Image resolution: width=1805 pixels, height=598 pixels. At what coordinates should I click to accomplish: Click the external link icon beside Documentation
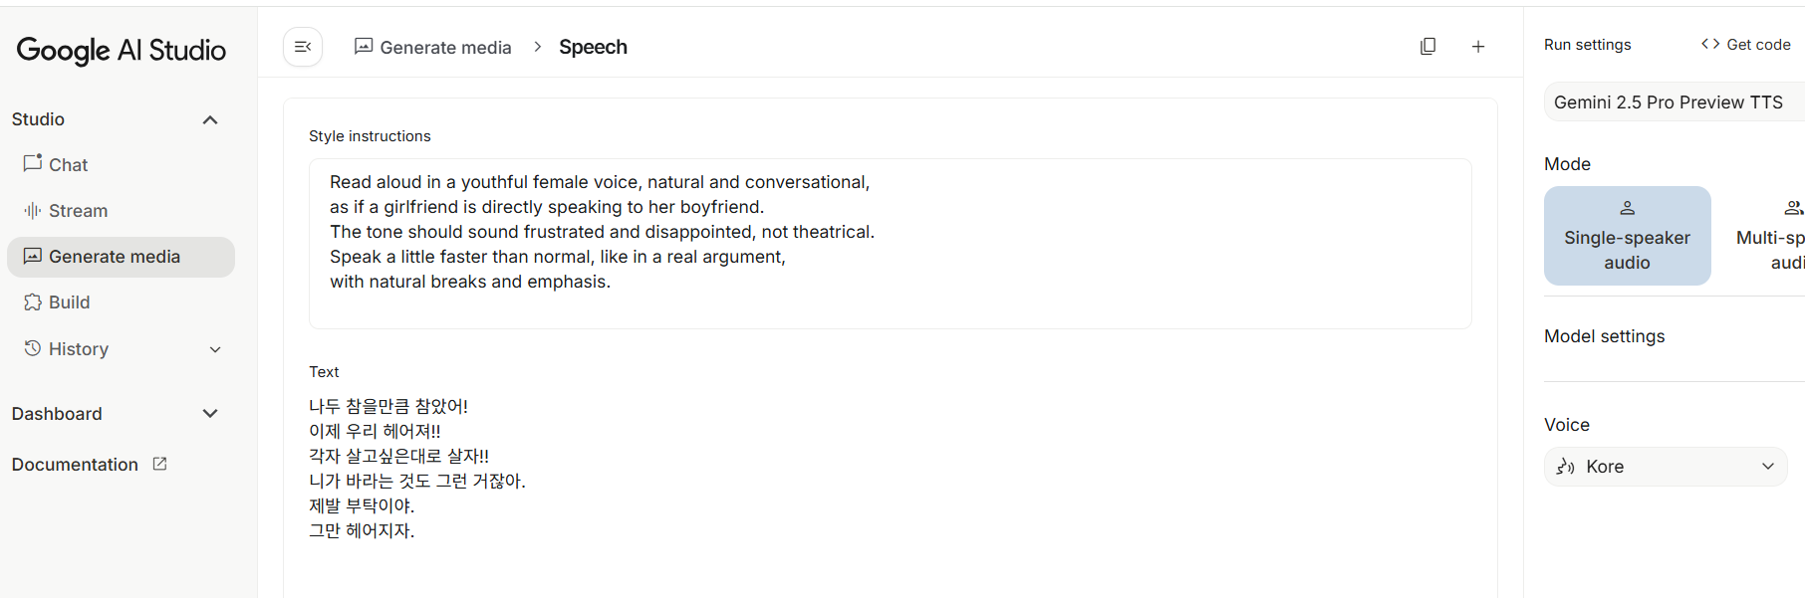pyautogui.click(x=159, y=464)
